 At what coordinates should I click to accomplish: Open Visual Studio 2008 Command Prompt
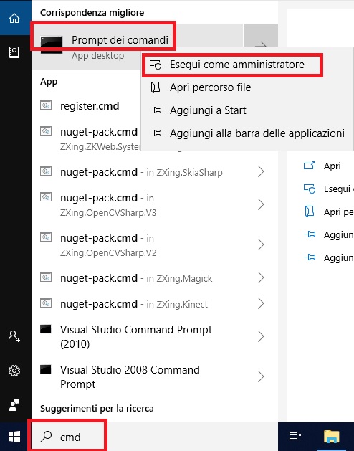(x=130, y=377)
